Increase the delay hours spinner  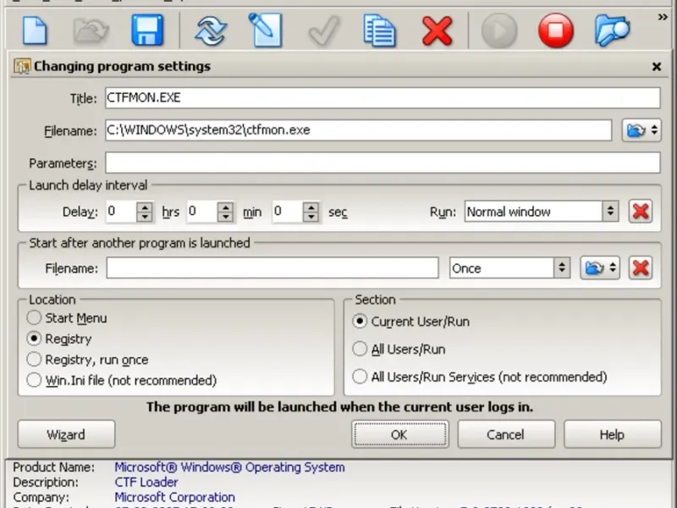(x=145, y=207)
